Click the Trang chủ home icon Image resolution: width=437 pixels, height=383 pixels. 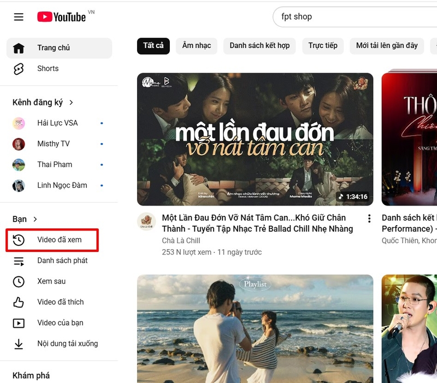pos(19,48)
